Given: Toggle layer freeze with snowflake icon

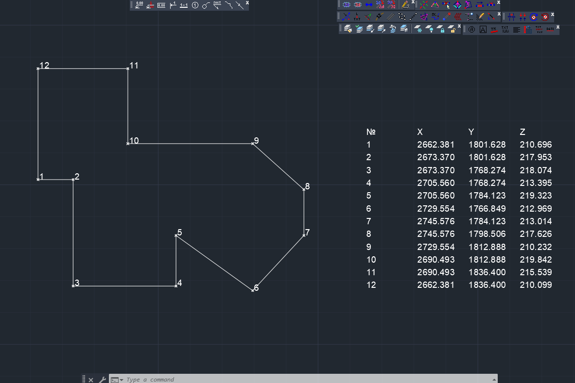Looking at the screenshot, I should coord(418,30).
